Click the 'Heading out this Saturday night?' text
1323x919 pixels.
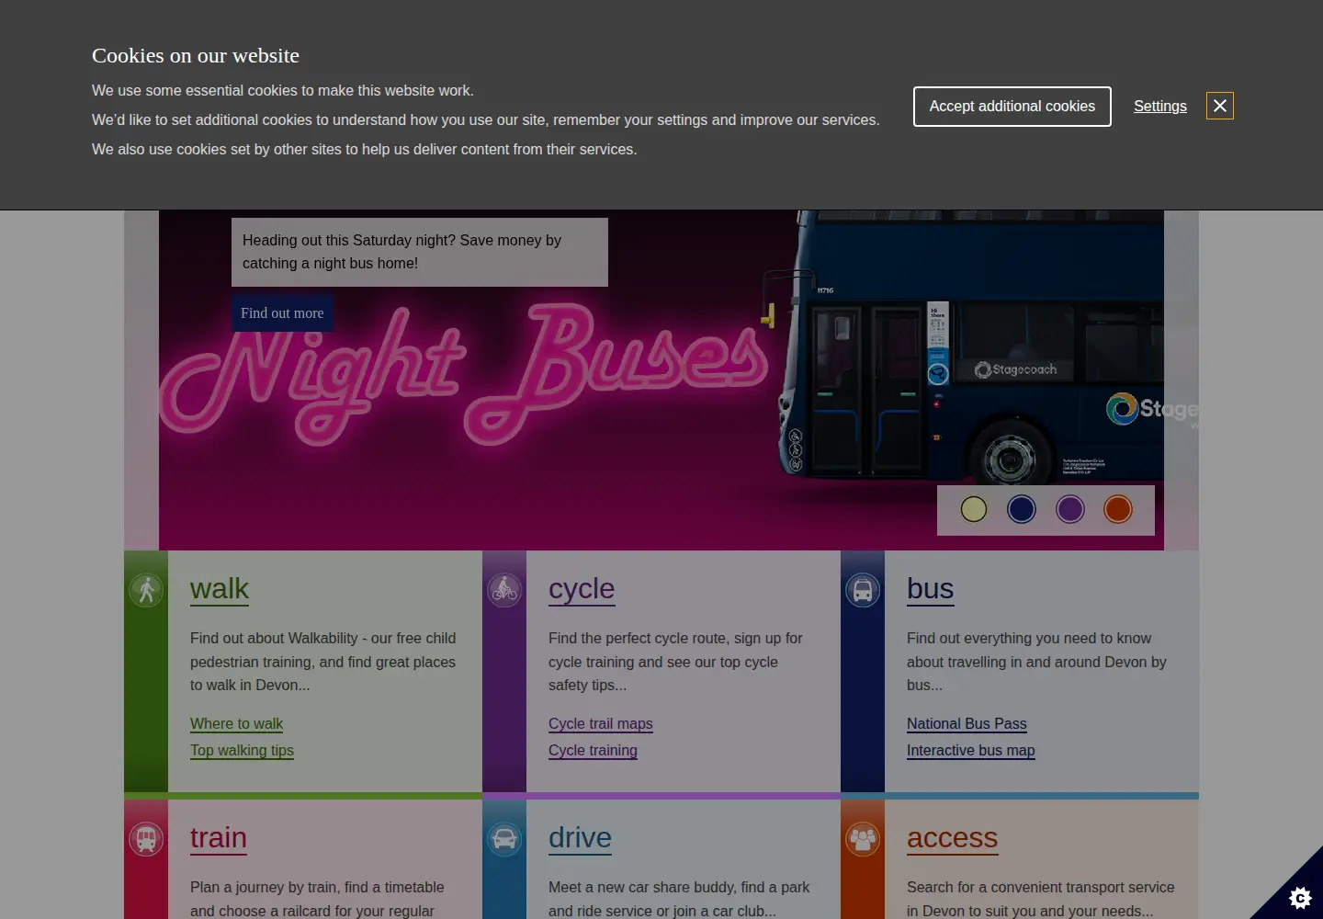pyautogui.click(x=401, y=252)
